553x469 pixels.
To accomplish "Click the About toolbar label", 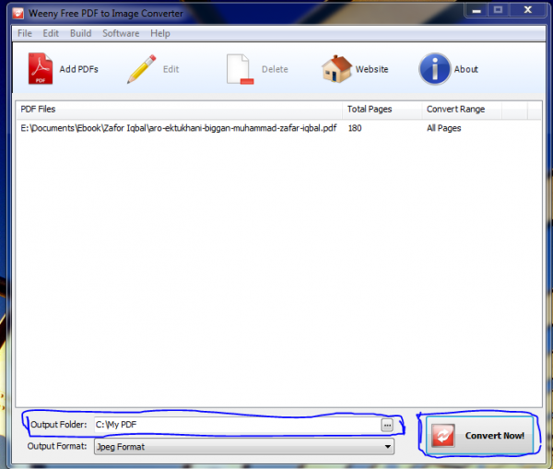I will click(465, 69).
